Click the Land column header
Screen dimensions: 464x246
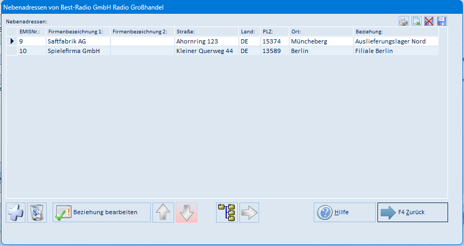249,32
